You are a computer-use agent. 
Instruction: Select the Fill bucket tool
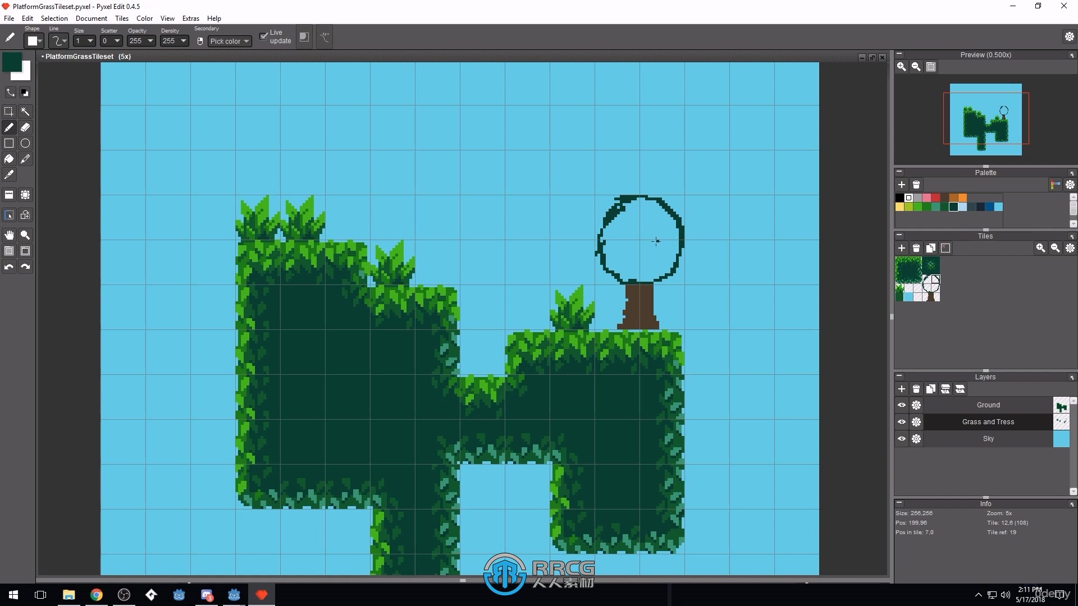click(10, 158)
